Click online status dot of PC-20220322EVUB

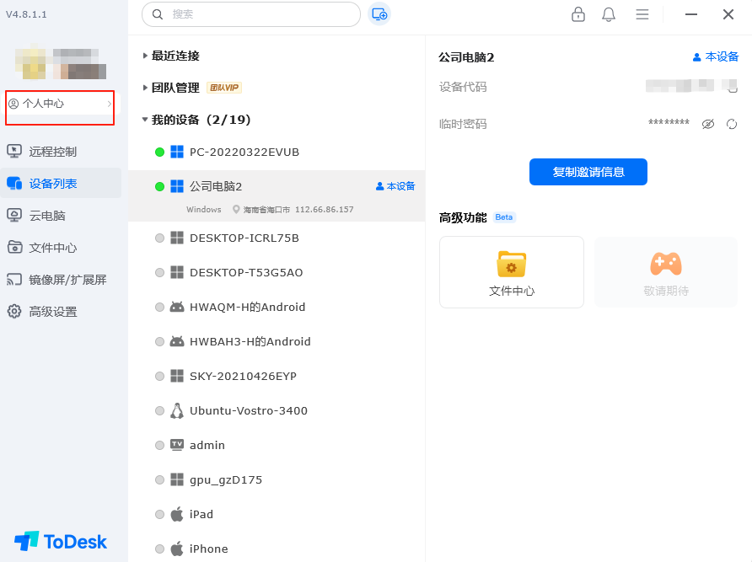[159, 152]
